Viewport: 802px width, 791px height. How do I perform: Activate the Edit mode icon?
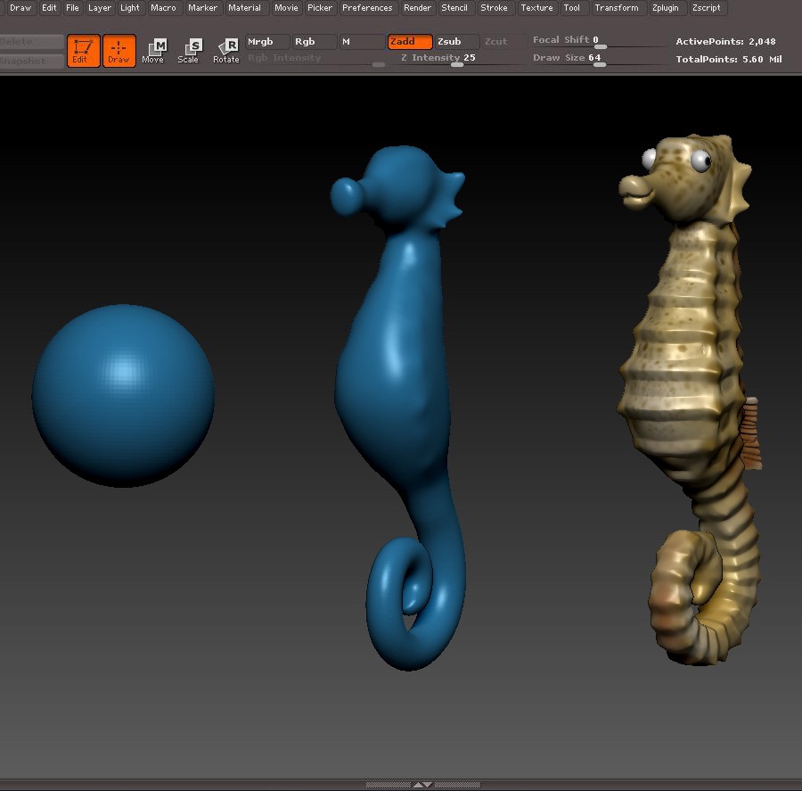[83, 51]
